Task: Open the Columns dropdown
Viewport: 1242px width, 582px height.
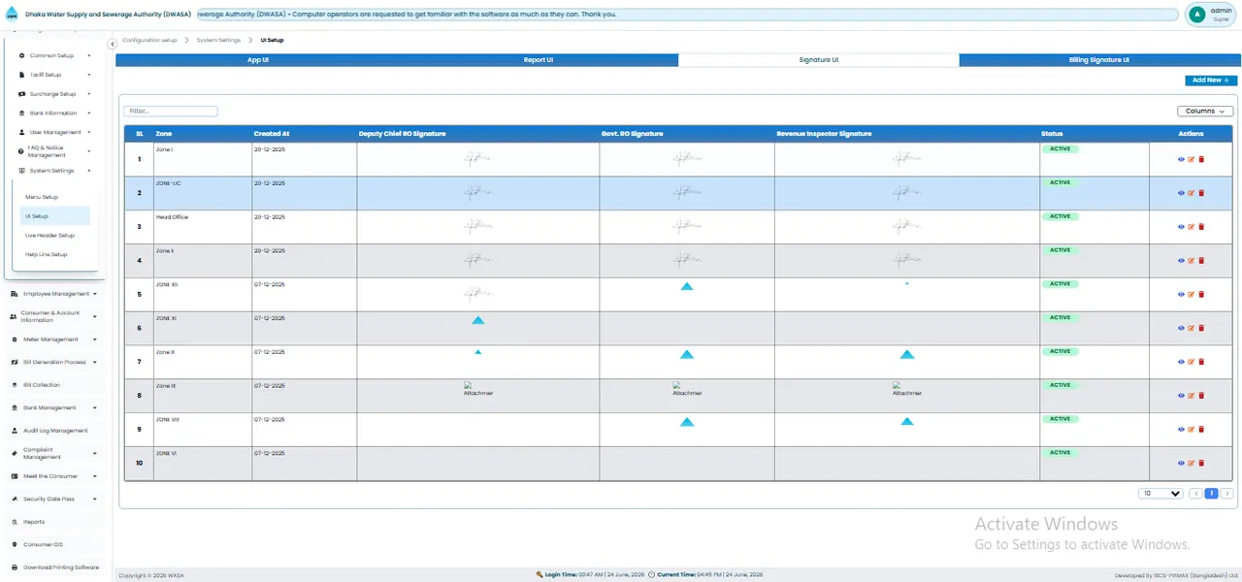Action: coord(1205,112)
